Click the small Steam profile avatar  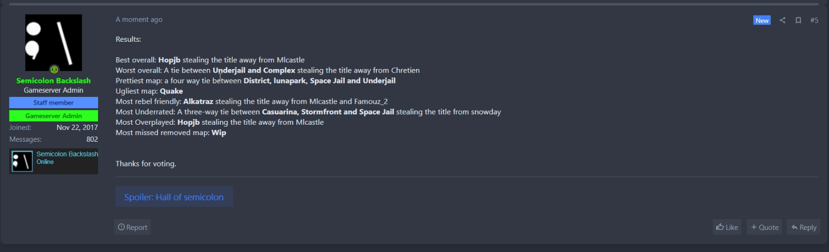22,161
